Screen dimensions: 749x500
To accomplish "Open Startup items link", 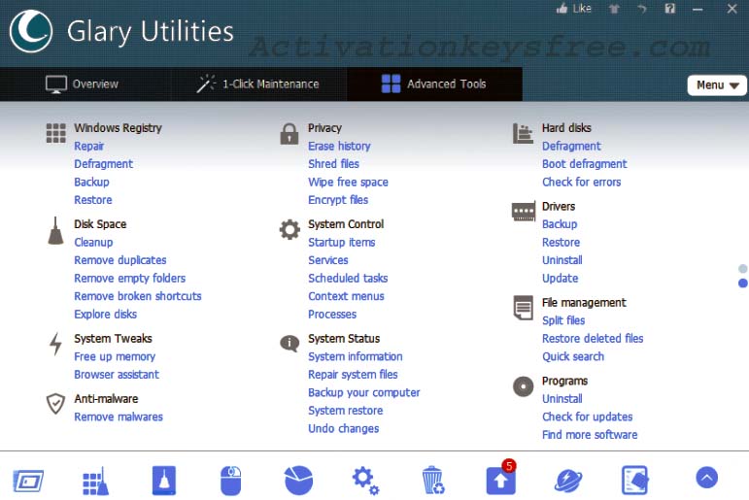I will pos(341,242).
